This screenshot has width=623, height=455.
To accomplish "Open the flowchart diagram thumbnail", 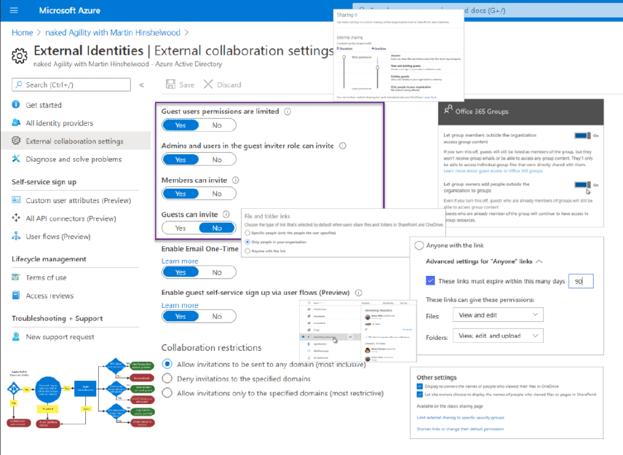I will click(81, 392).
